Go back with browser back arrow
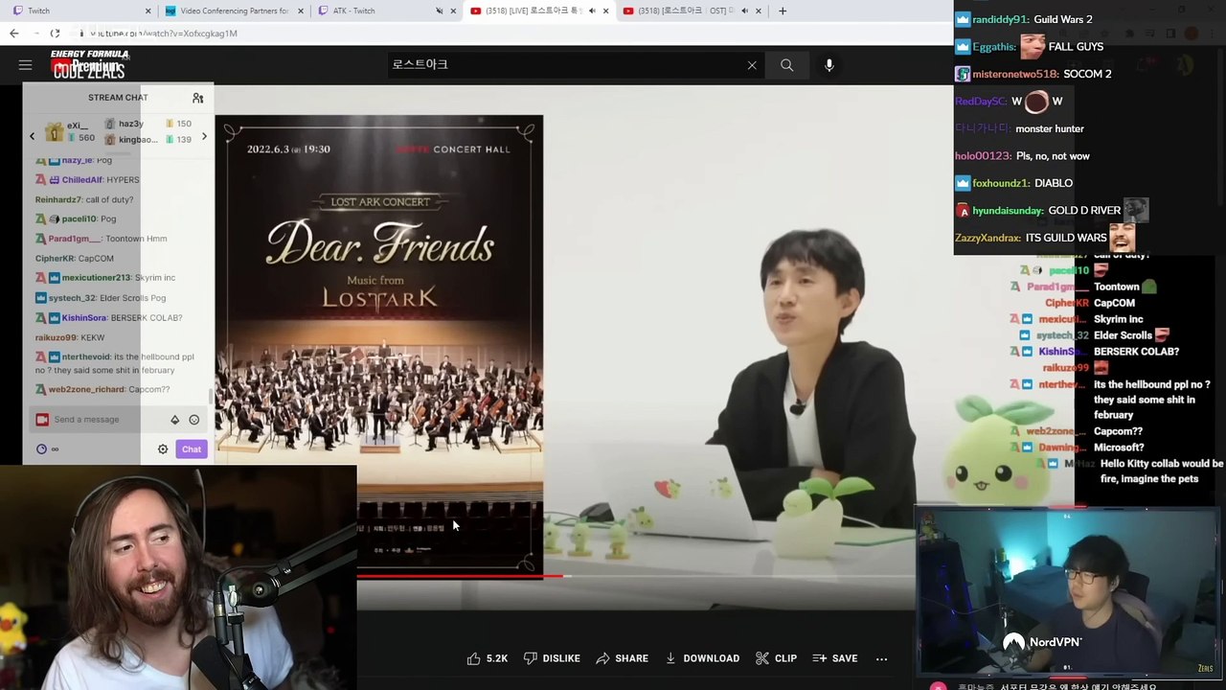The height and width of the screenshot is (690, 1226). pos(13,33)
